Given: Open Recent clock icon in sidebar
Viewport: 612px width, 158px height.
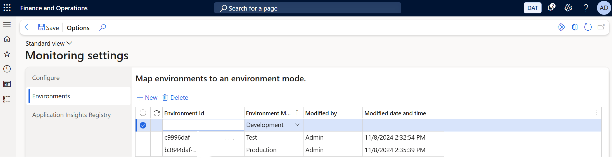Looking at the screenshot, I should click(7, 69).
